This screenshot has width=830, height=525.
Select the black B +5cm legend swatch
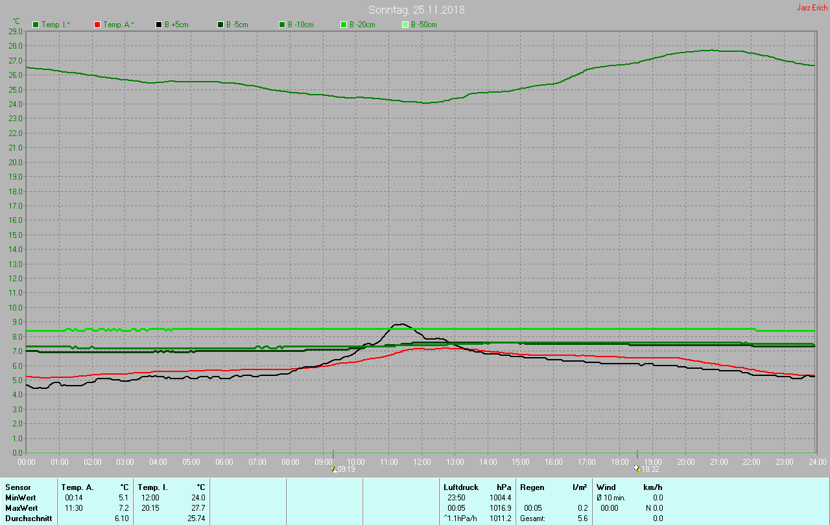pyautogui.click(x=159, y=25)
